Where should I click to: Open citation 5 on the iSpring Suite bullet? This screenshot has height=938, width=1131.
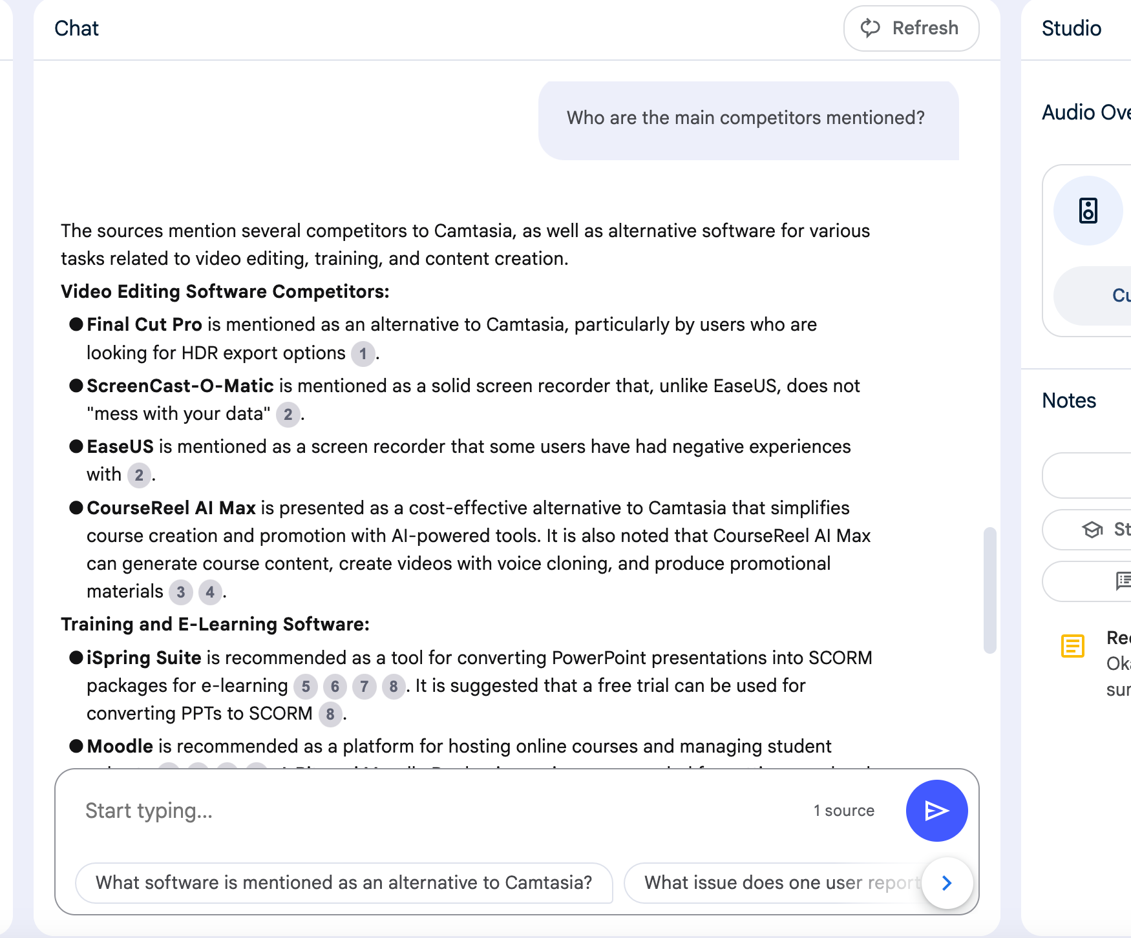point(306,686)
